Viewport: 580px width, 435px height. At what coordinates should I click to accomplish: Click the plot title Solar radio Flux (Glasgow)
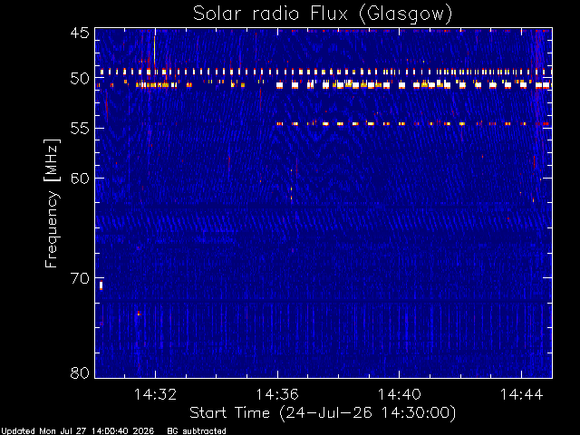tap(323, 14)
